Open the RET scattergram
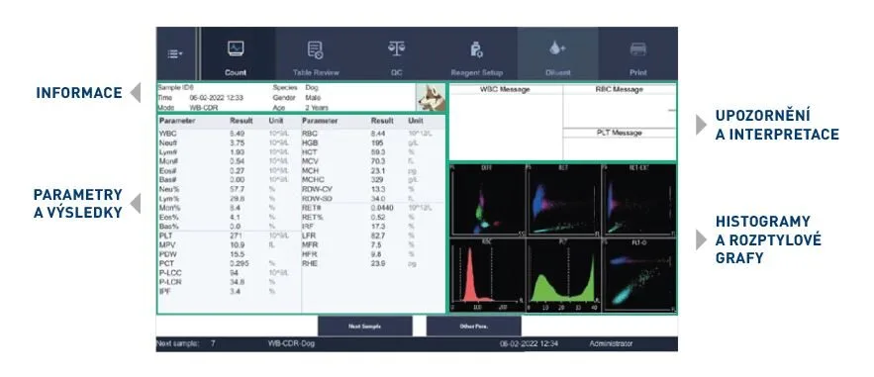The width and height of the screenshot is (874, 377). (563, 199)
